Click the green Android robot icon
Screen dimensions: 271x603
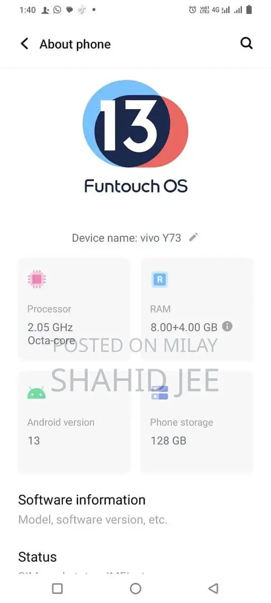click(37, 392)
